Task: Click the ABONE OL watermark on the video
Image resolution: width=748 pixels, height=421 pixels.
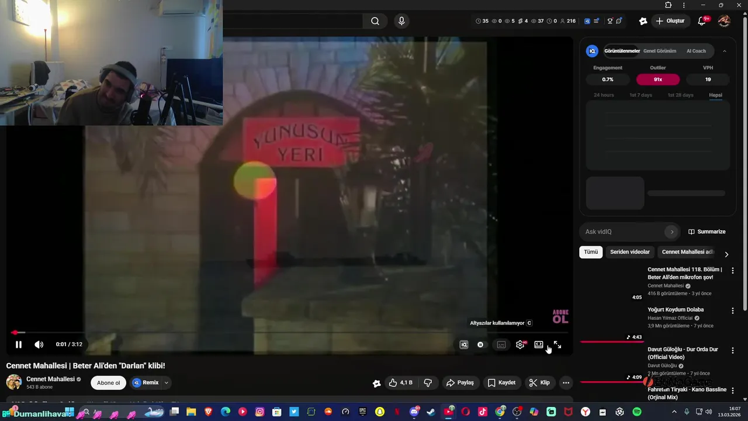Action: (560, 316)
